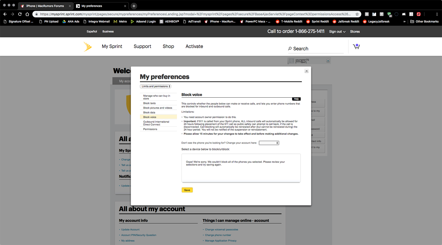442x245 pixels.
Task: Open Limits and permissions dropdown
Action: coord(156,86)
